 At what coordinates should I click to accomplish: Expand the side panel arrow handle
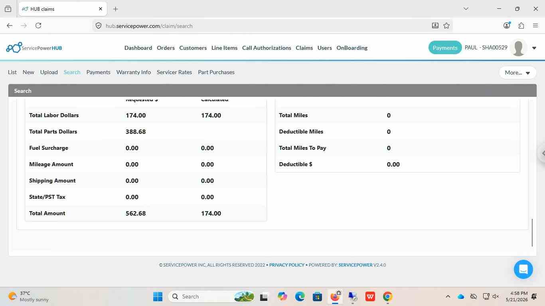[x=542, y=153]
